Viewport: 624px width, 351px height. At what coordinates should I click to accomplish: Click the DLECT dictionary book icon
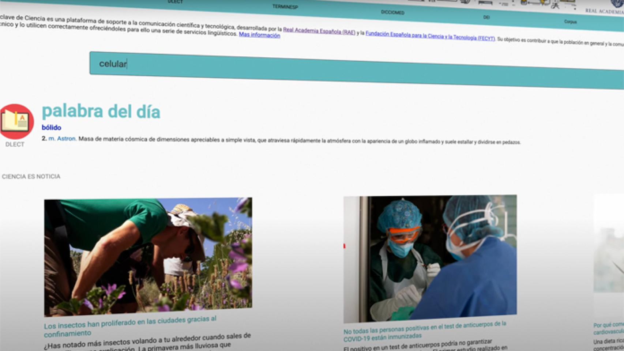(x=15, y=121)
